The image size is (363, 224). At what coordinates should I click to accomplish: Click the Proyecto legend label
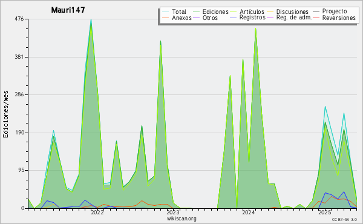click(x=335, y=12)
